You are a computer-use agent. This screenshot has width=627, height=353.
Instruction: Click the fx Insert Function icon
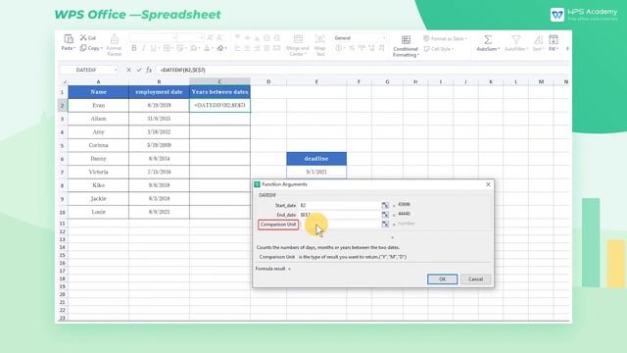pyautogui.click(x=149, y=70)
